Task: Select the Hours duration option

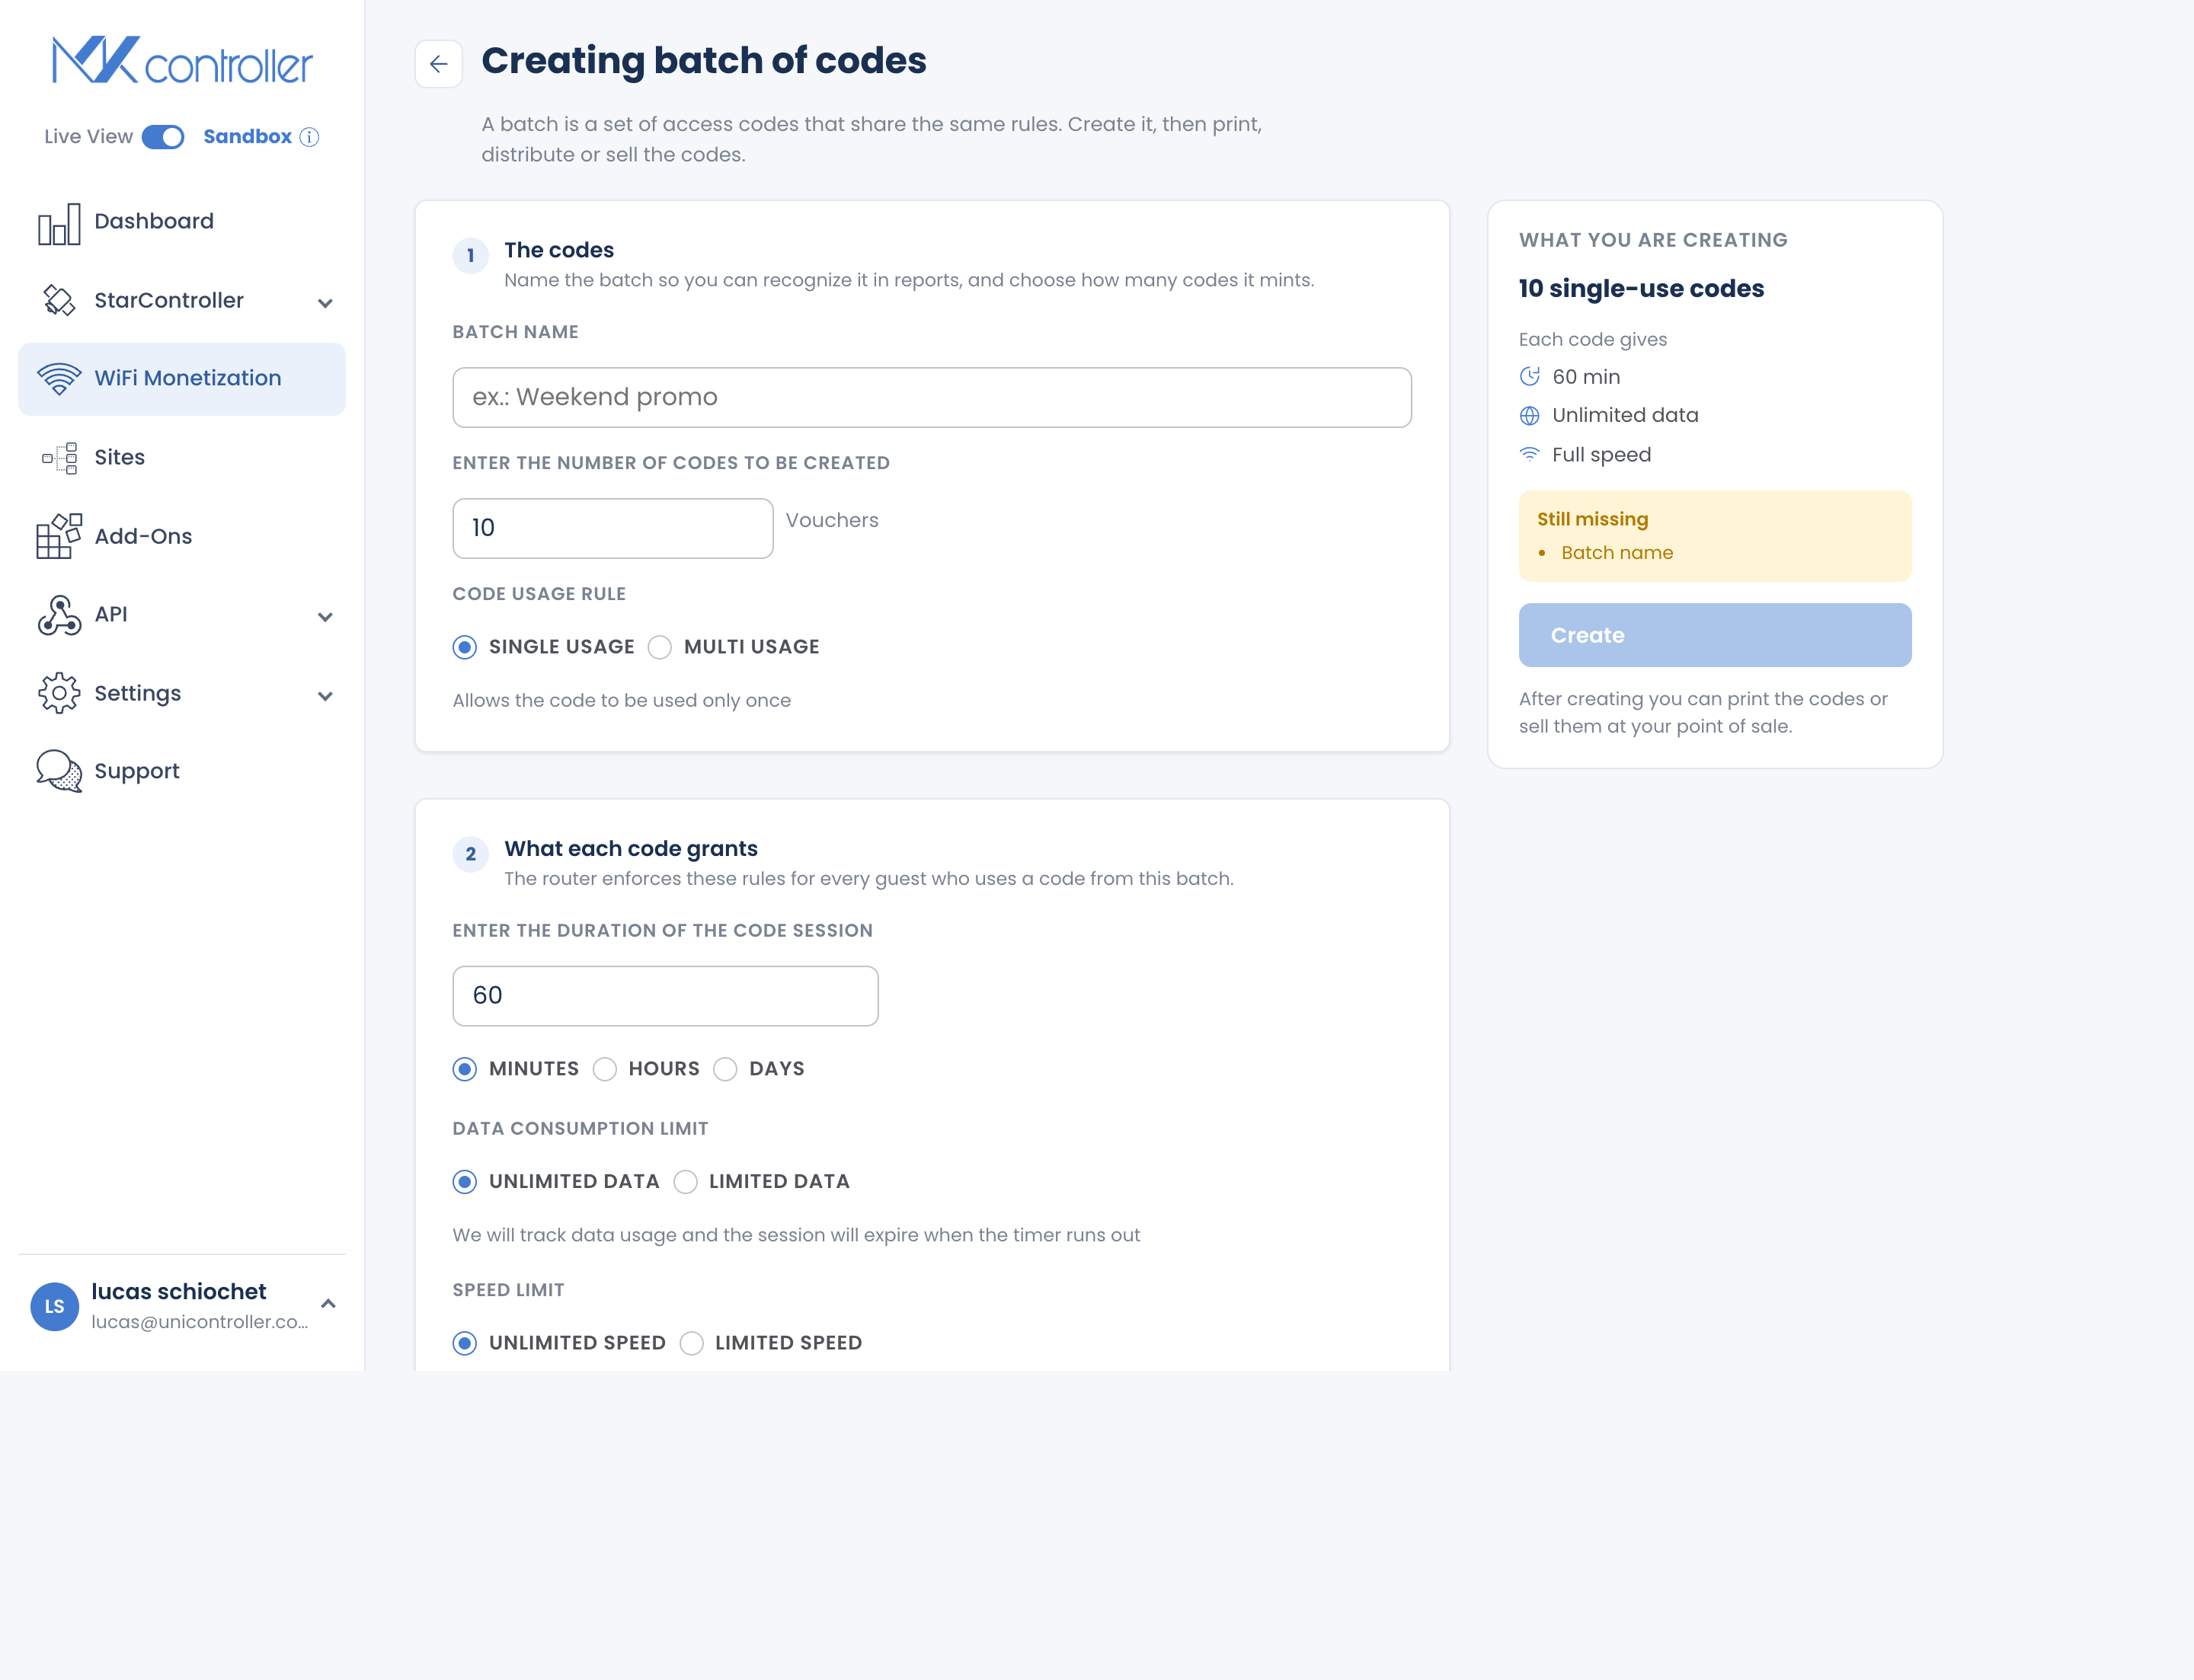Action: [x=604, y=1069]
